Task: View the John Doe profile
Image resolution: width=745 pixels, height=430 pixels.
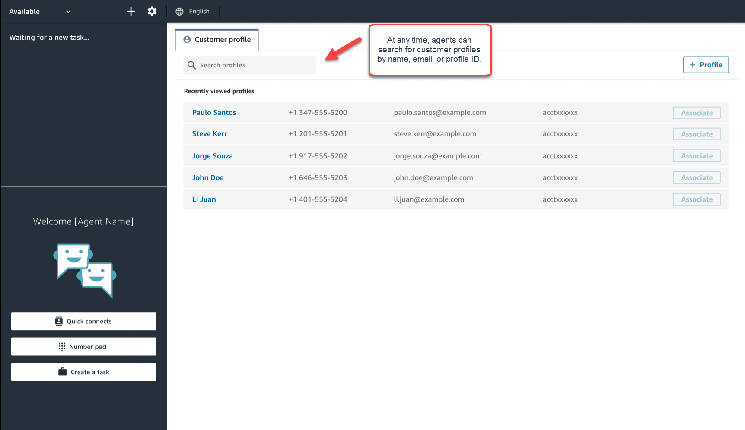Action: click(208, 177)
